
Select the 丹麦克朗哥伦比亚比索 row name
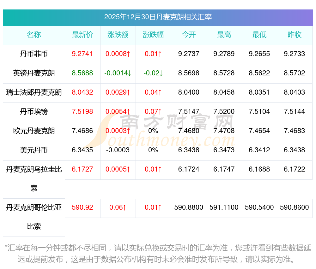point(34,217)
